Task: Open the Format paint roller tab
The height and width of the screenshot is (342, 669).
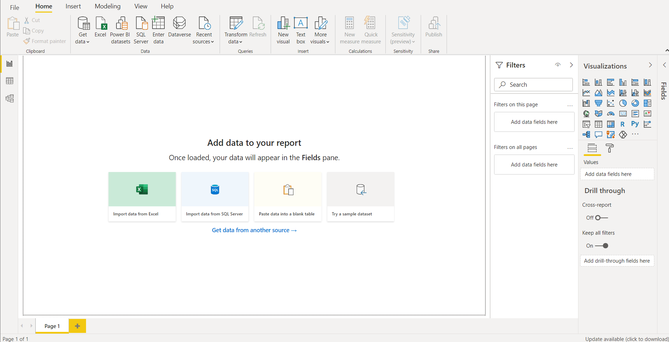Action: [610, 148]
